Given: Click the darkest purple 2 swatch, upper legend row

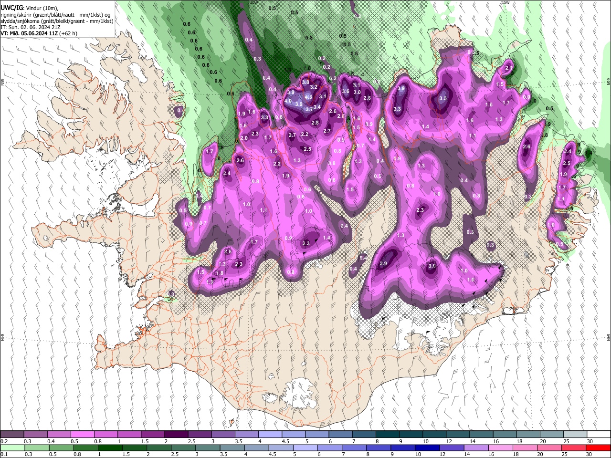Looking at the screenshot, I should click(x=176, y=435).
